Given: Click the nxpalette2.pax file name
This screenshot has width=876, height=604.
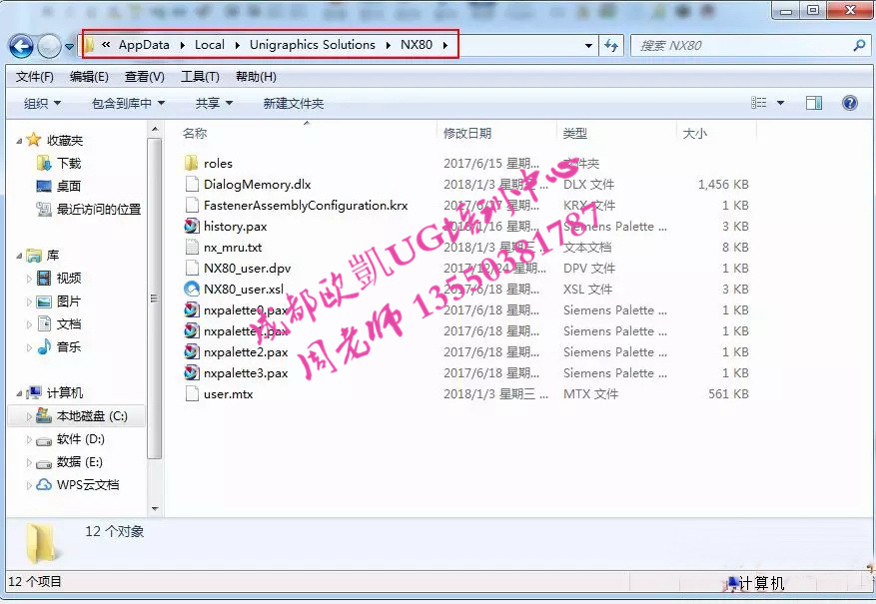Looking at the screenshot, I should [246, 352].
